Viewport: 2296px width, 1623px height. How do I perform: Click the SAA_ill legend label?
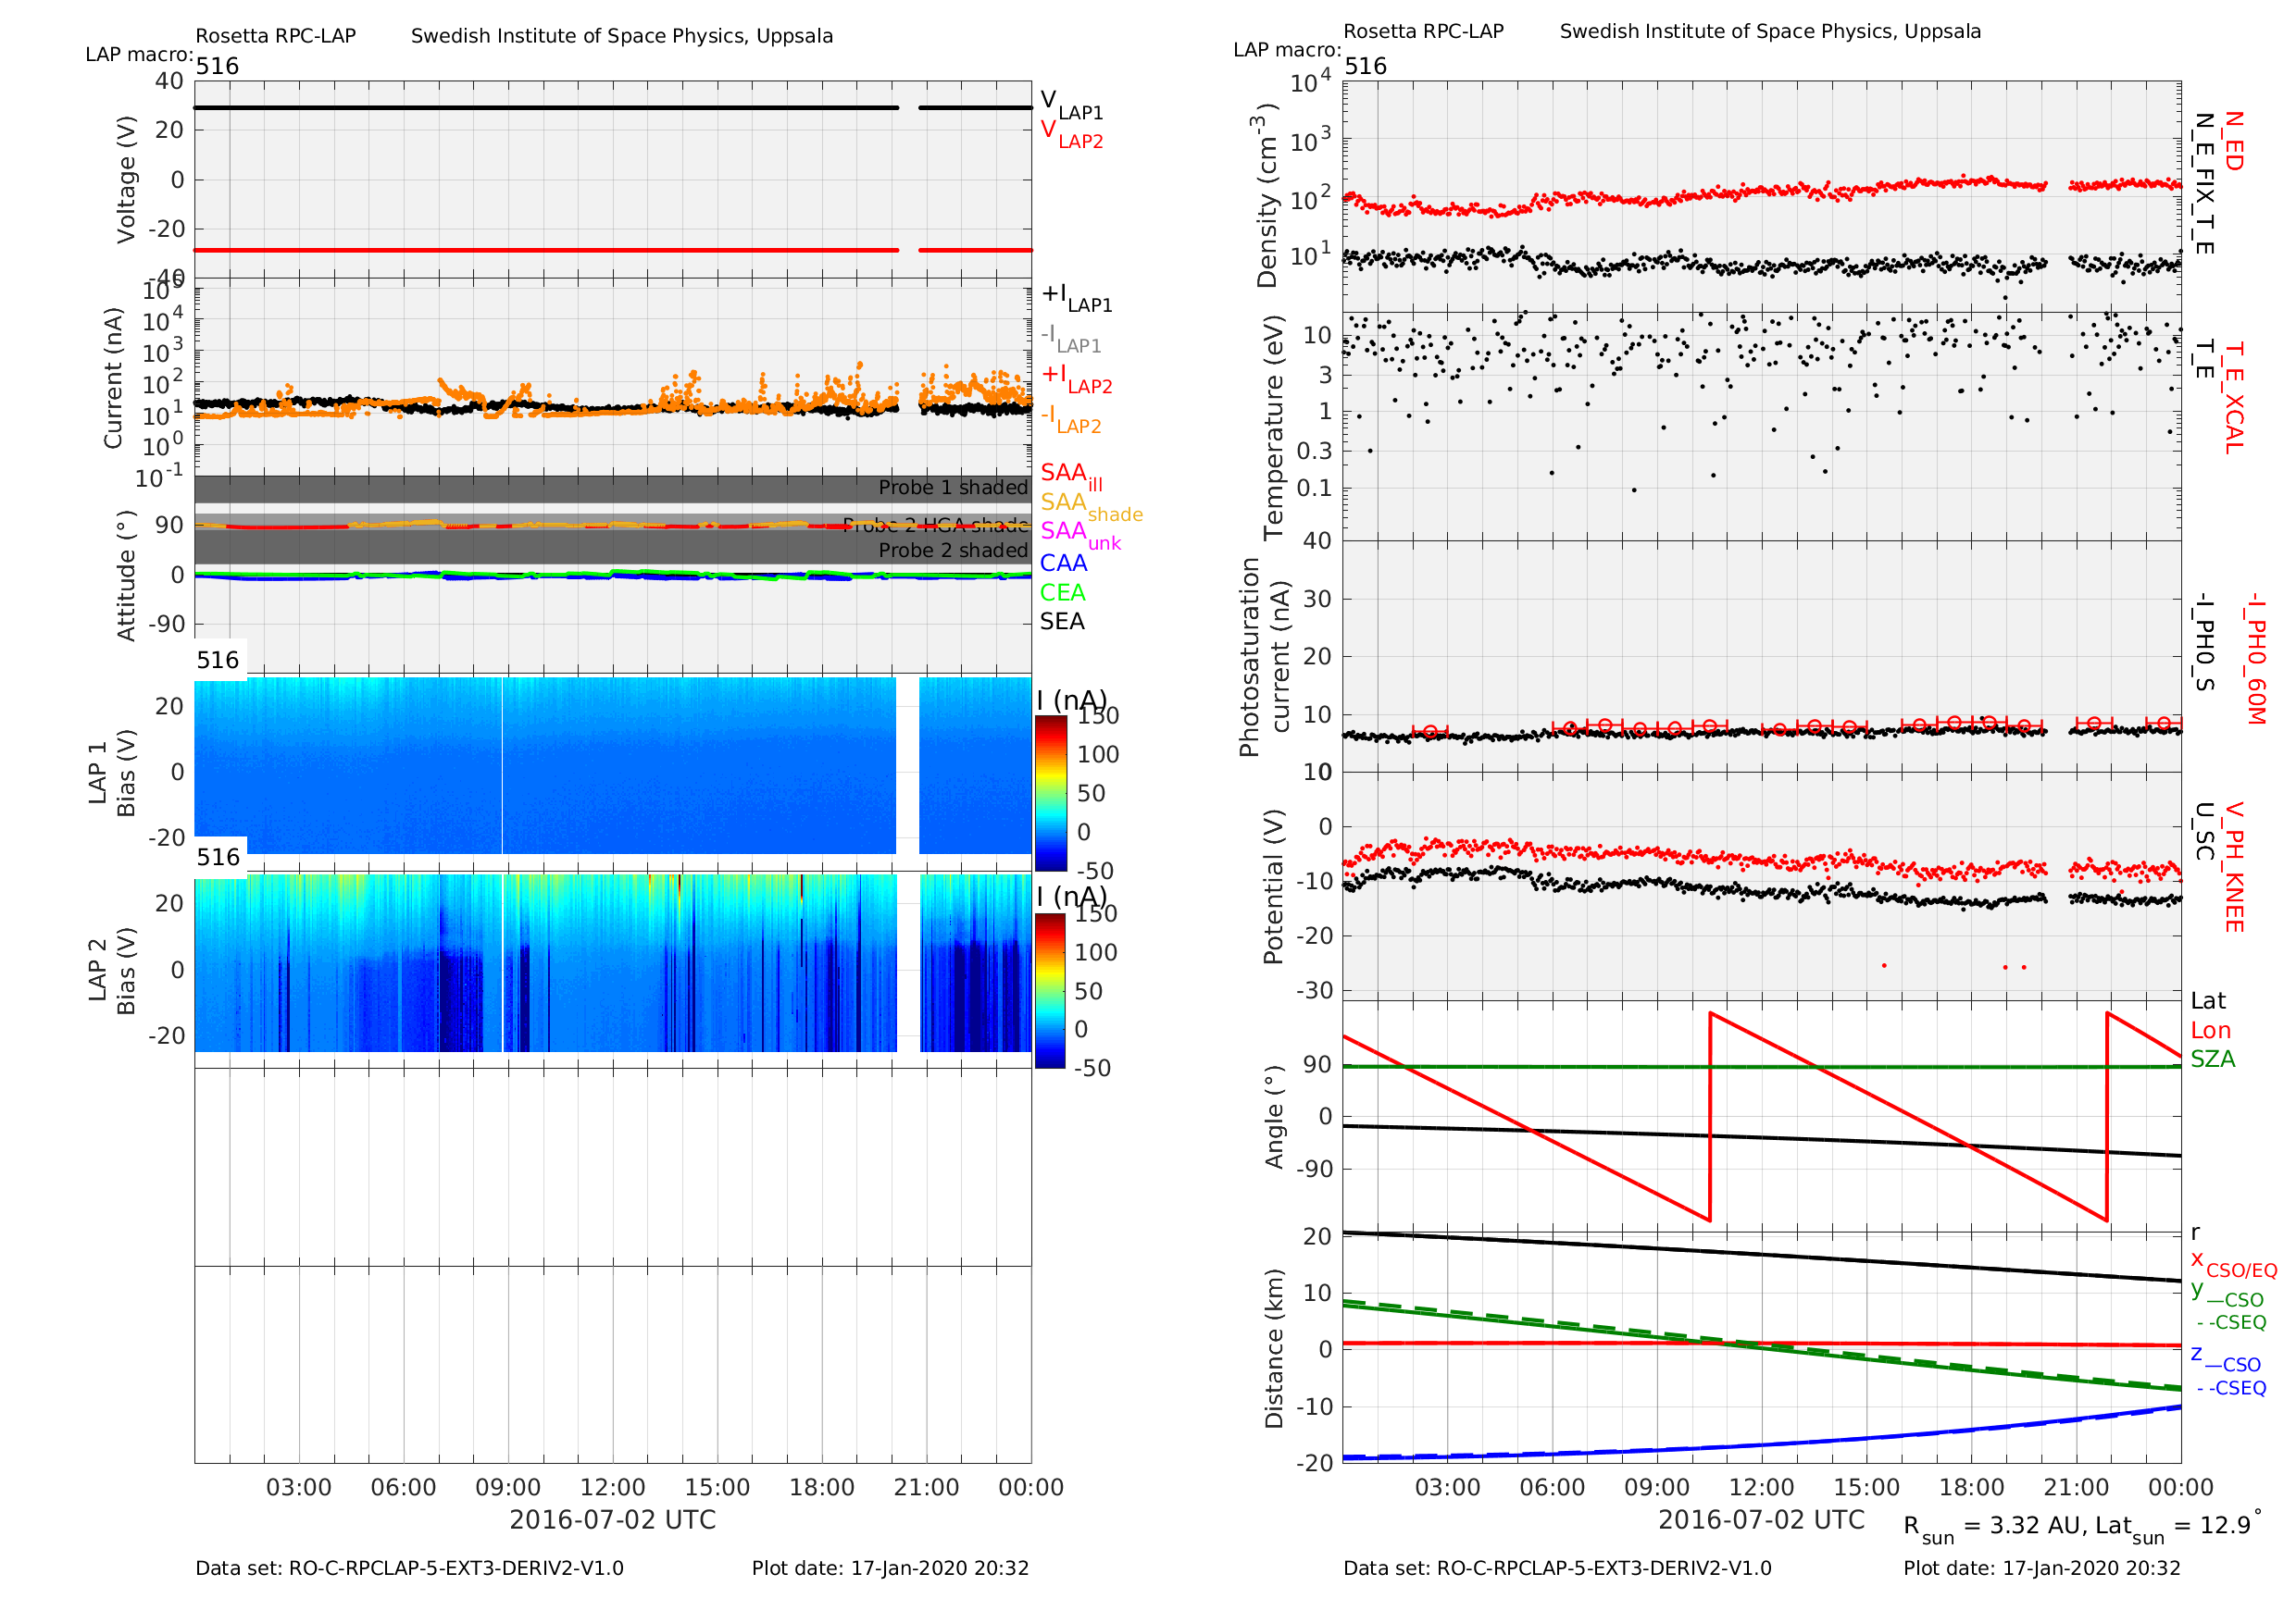[x=1071, y=477]
